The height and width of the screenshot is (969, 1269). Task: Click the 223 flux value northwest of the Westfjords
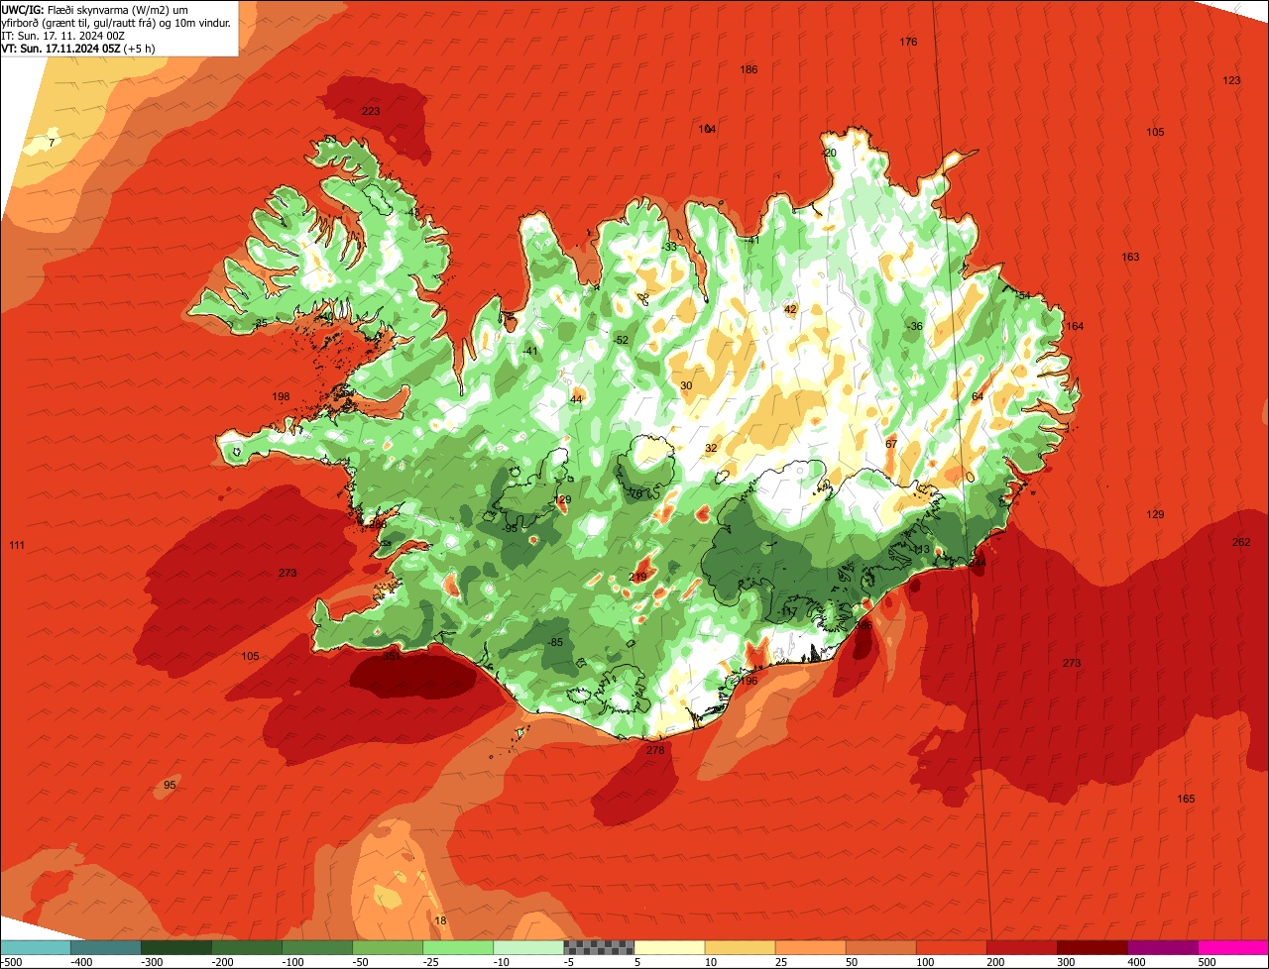click(370, 111)
